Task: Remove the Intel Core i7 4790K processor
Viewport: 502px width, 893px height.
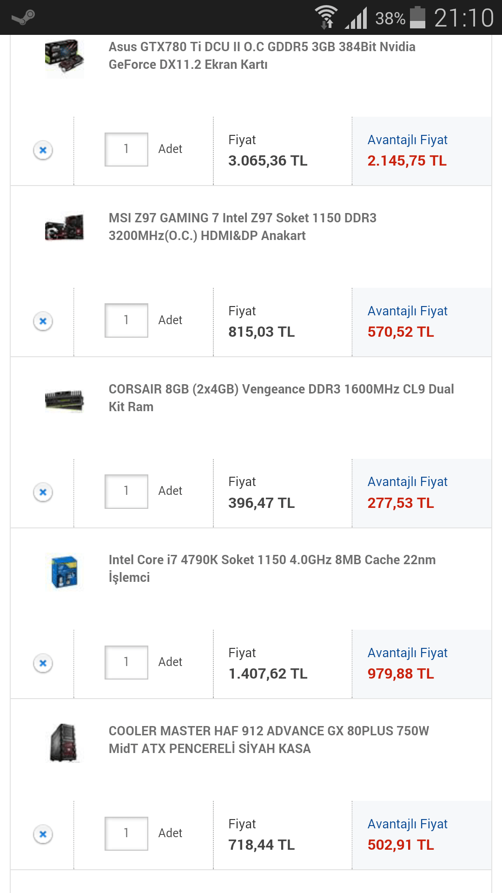Action: [x=43, y=663]
